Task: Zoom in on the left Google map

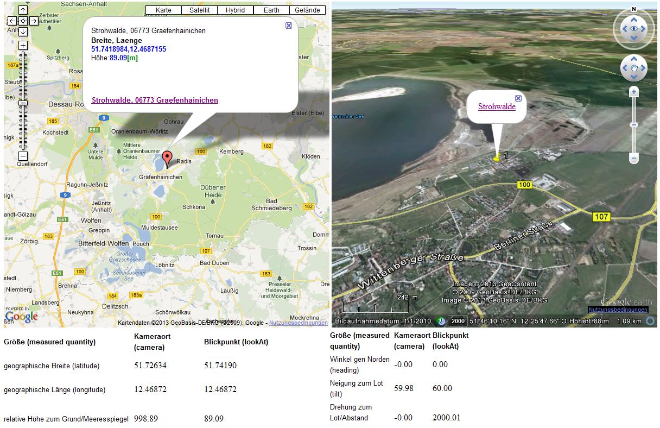Action: [x=23, y=45]
